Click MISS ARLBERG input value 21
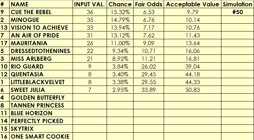This screenshot has width=254, height=140. point(90,59)
